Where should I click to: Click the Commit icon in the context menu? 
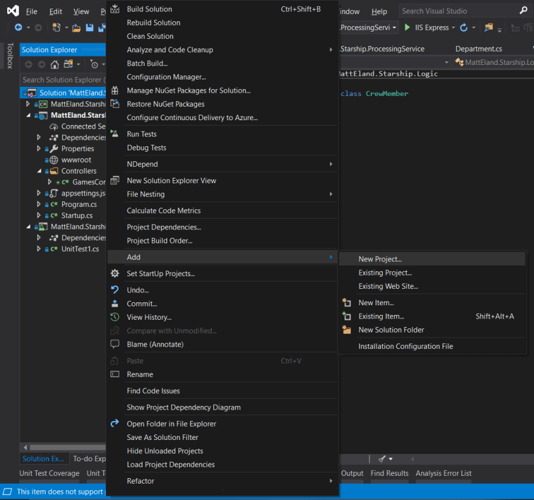coord(115,303)
